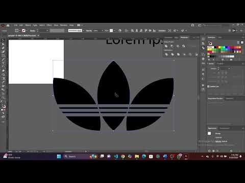The height and width of the screenshot is (183, 245).
Task: Click Minus Back in Pathfinder panel
Action: click(x=196, y=54)
